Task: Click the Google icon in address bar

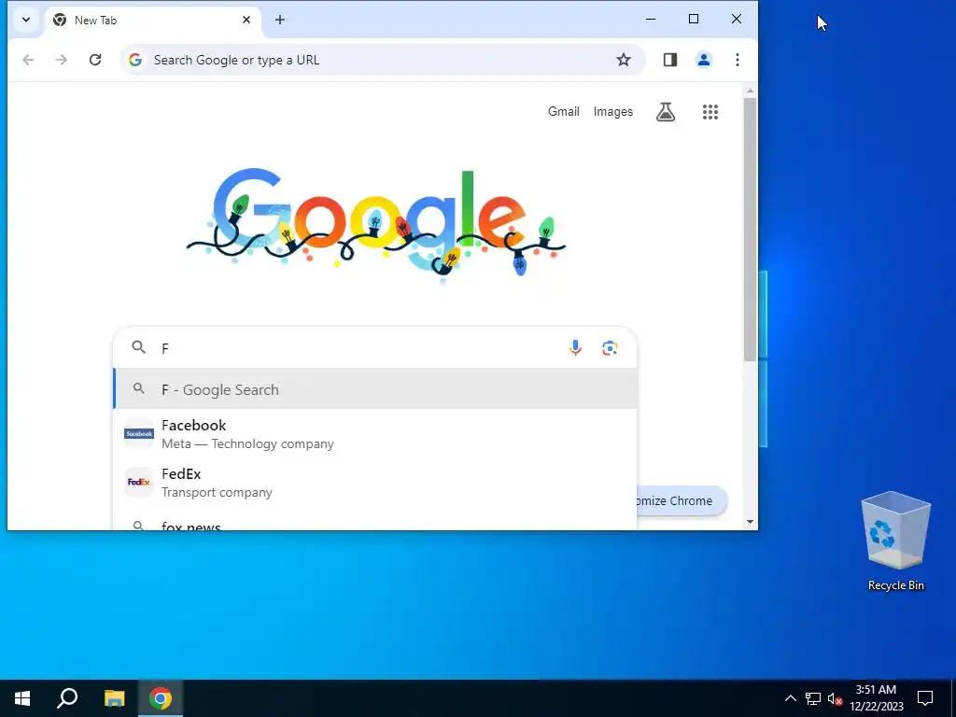Action: pos(135,60)
